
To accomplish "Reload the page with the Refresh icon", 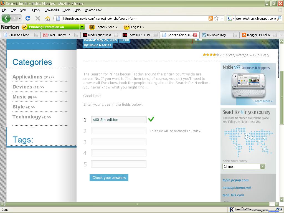I will pos(28,18).
